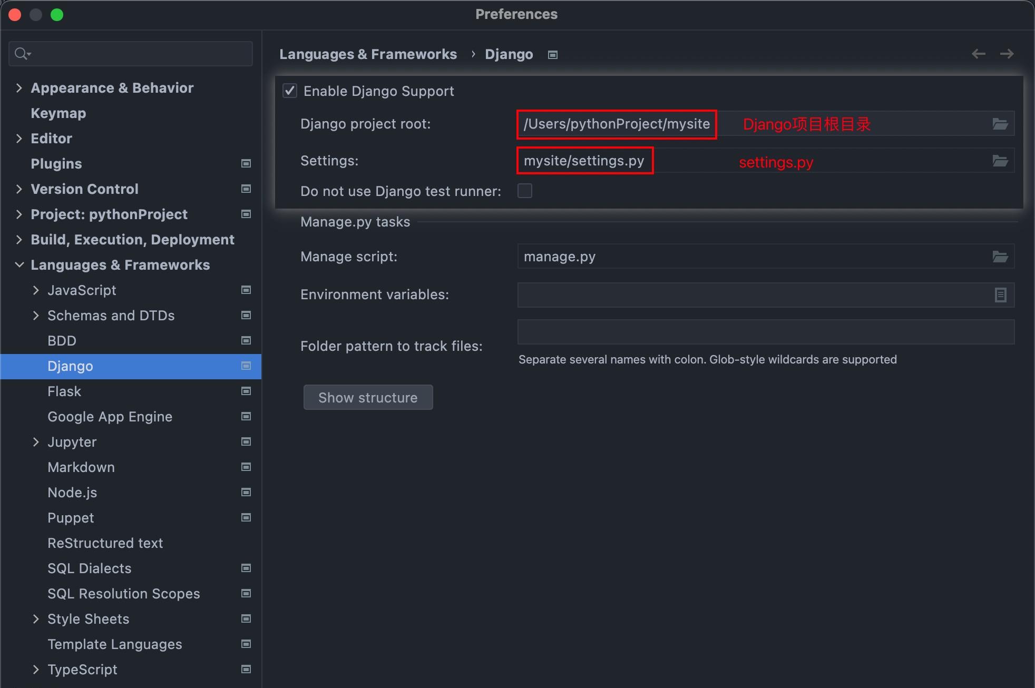Focus the settings search field
Viewport: 1035px width, 688px height.
pos(131,54)
